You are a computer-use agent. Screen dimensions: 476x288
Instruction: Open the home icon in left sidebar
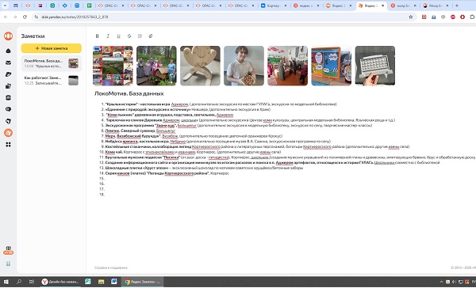tap(8, 51)
